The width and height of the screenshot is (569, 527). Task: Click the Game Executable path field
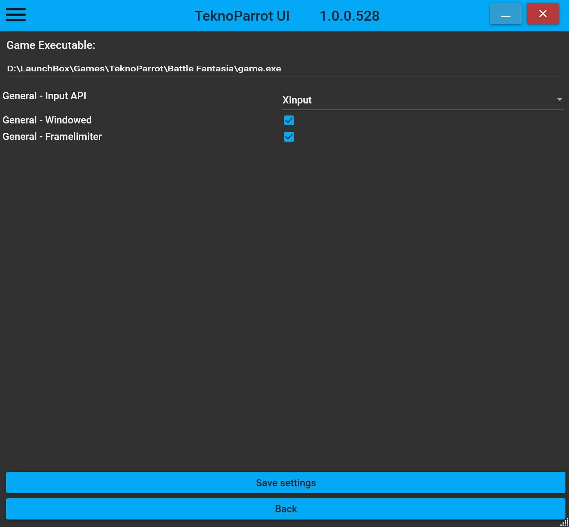(x=283, y=69)
